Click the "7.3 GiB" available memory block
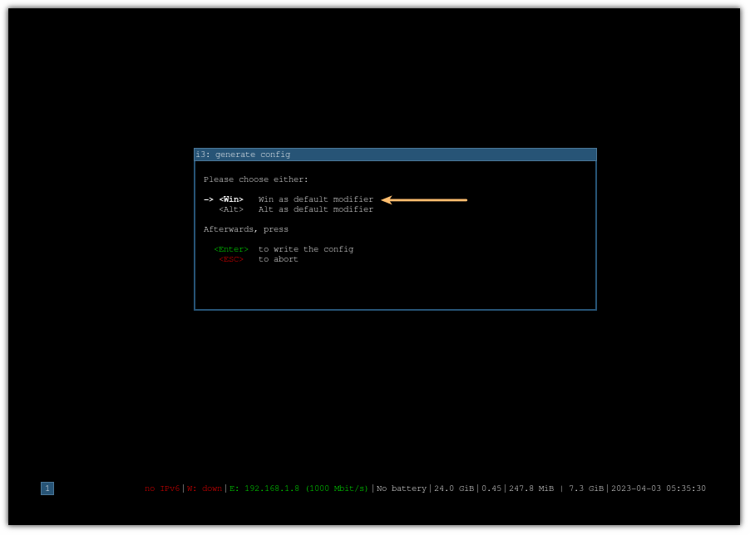Screen dimensions: 750x535 coord(585,488)
